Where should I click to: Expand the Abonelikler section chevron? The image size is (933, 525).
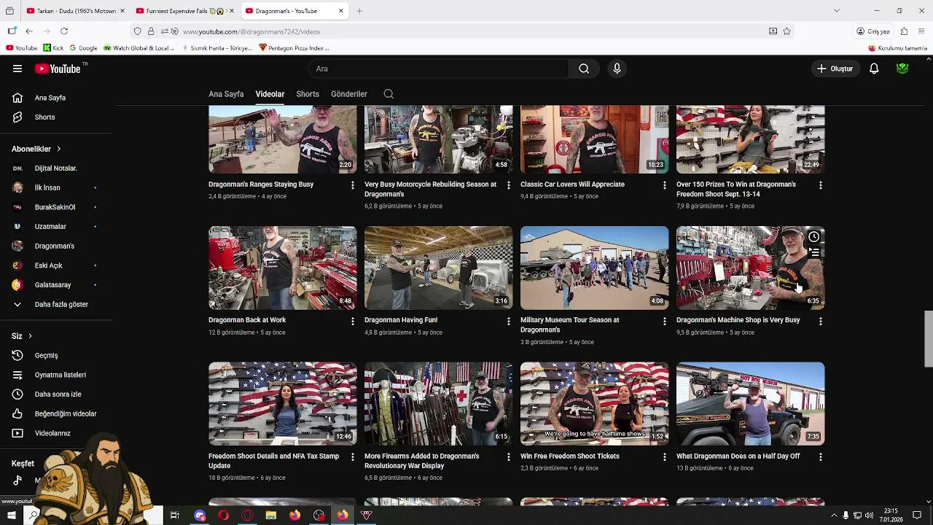[59, 149]
